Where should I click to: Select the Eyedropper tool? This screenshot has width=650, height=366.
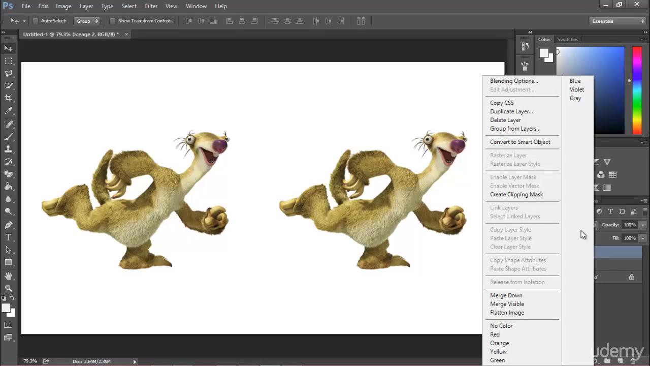tap(9, 111)
